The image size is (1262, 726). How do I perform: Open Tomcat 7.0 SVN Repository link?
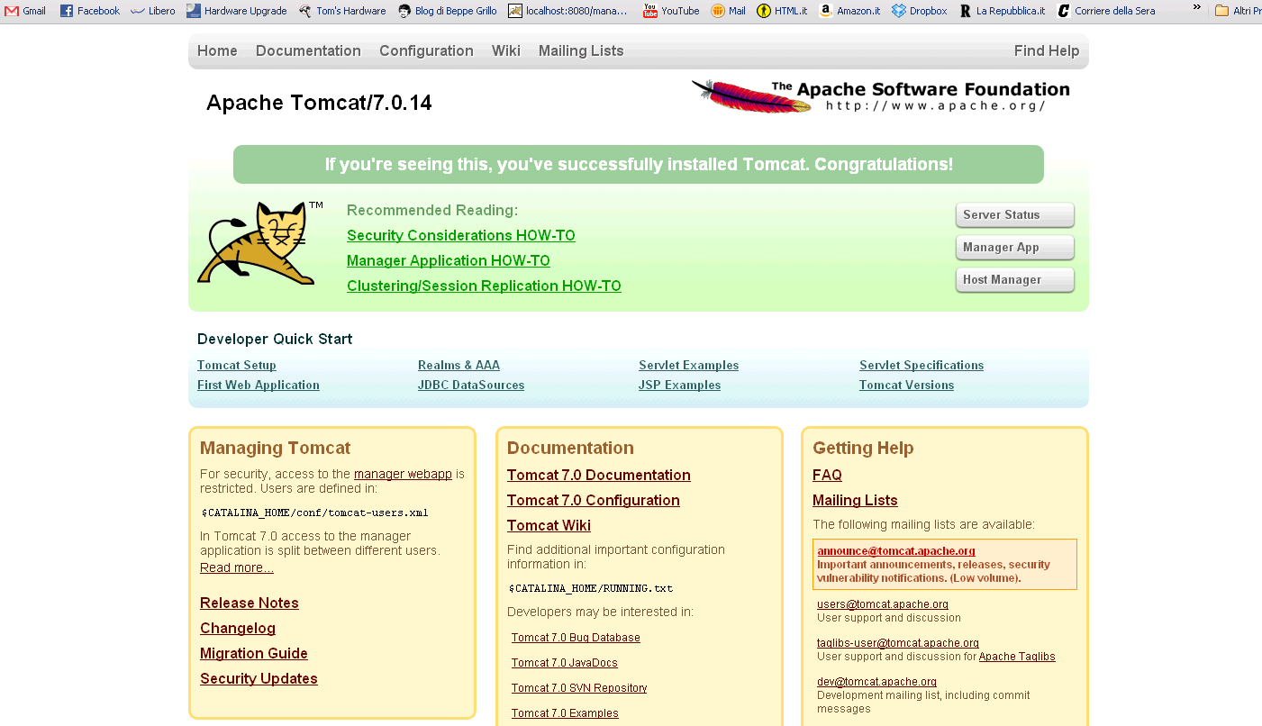[x=579, y=688]
